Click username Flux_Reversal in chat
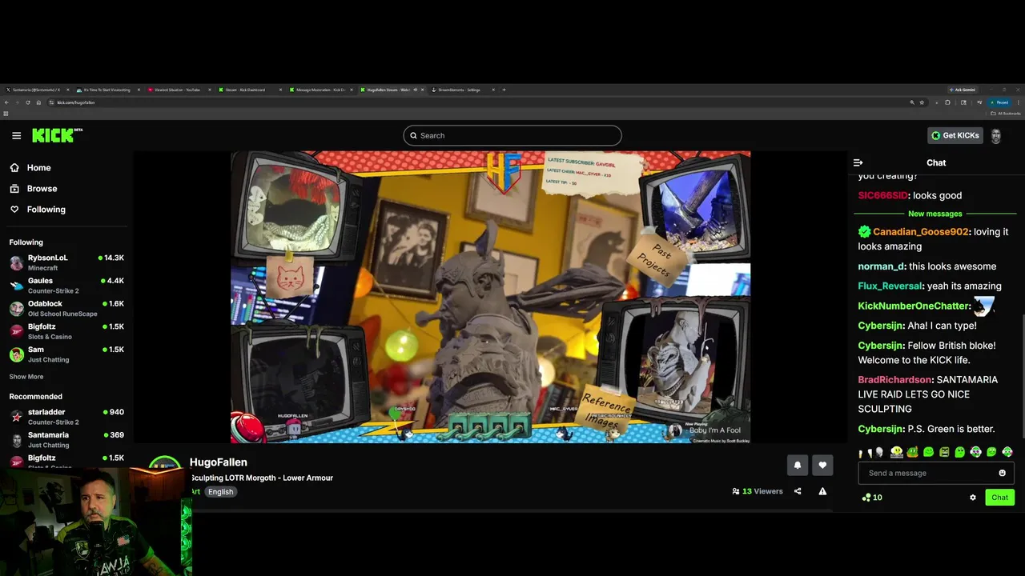The width and height of the screenshot is (1025, 576). [x=890, y=286]
